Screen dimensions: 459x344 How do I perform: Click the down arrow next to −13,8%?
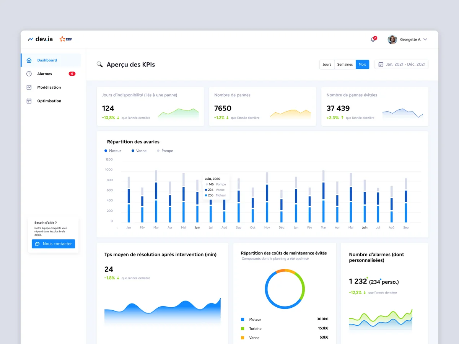118,118
